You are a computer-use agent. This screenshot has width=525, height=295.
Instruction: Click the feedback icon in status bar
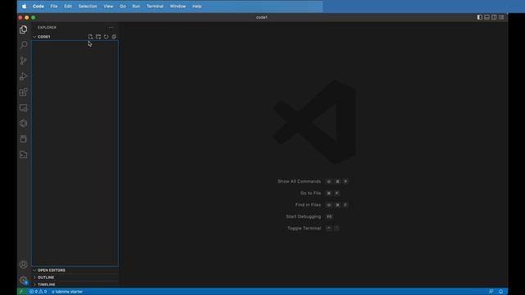tap(491, 292)
